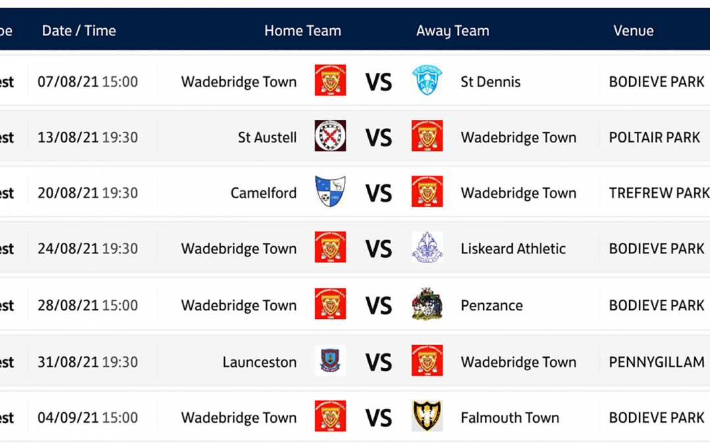710x443 pixels.
Task: Click the Wadebridge Town club crest
Action: pyautogui.click(x=330, y=81)
